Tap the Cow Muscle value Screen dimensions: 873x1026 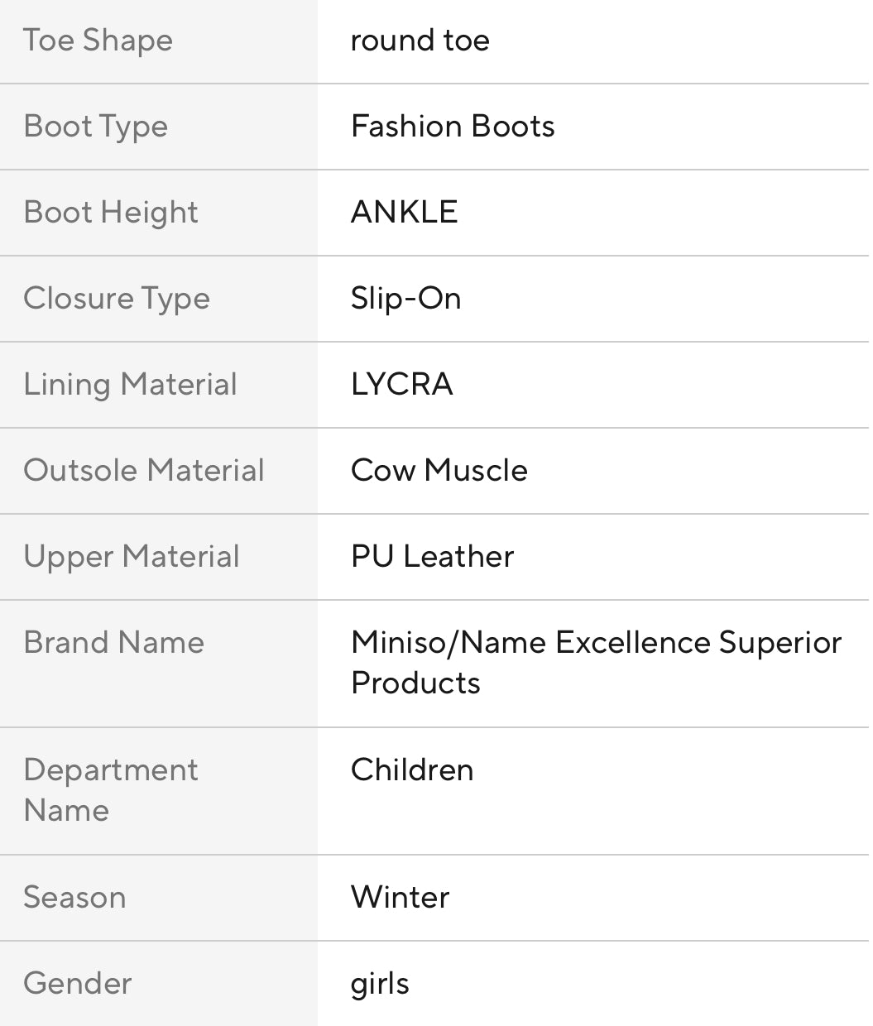[x=439, y=471]
